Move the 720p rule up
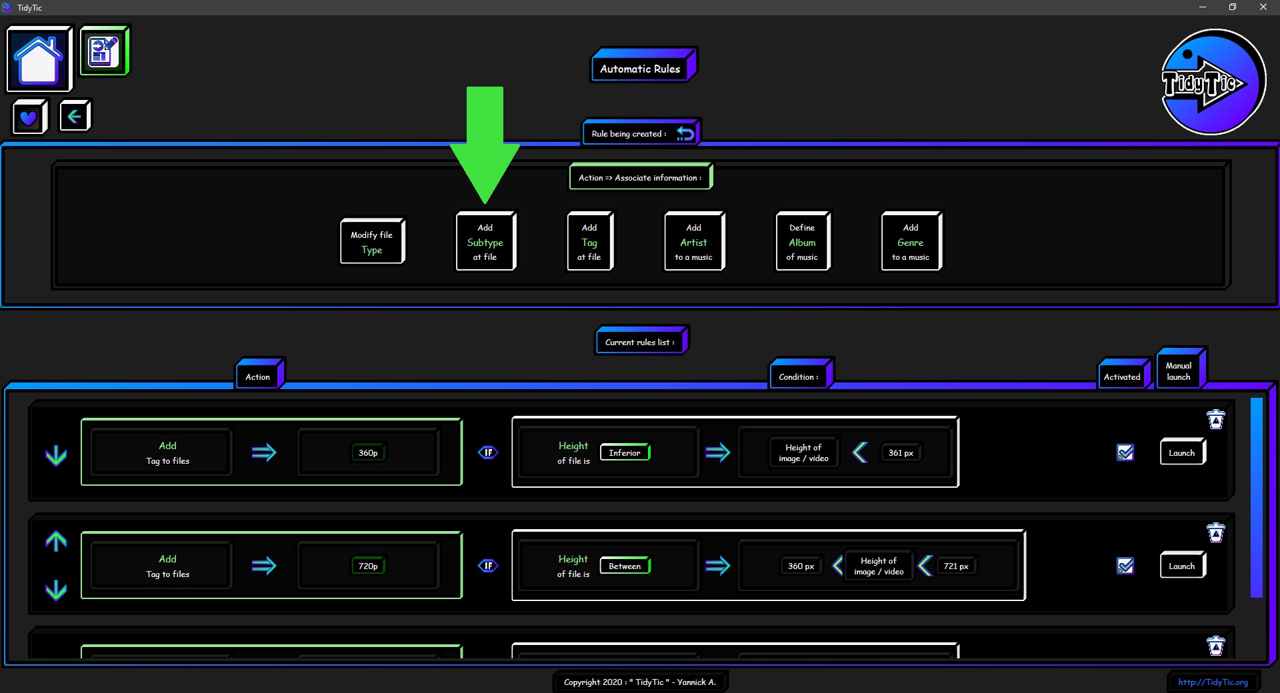 (x=56, y=540)
